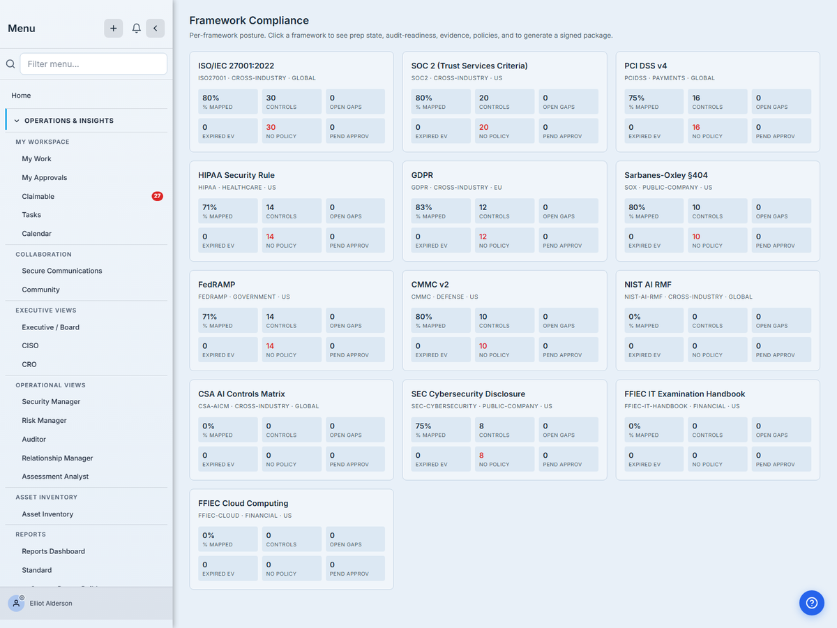Open the SOC 2 (Trust Services Criteria) card
Screen dimensions: 837x628
tap(504, 101)
